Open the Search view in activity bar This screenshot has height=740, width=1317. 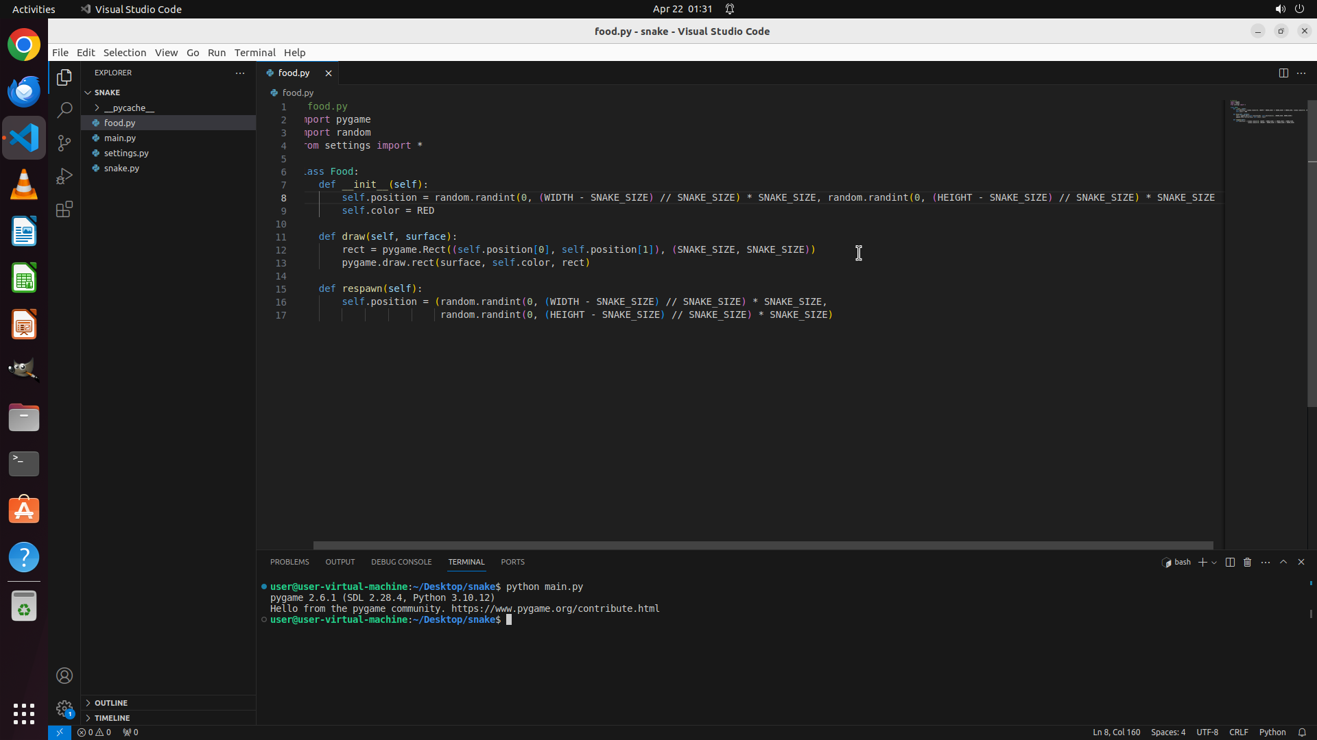(x=64, y=110)
